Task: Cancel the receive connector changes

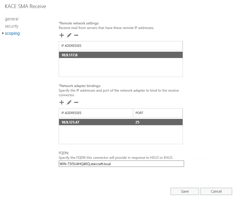Action: (x=216, y=191)
